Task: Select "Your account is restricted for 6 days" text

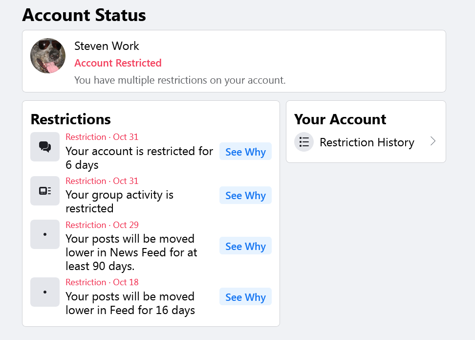Action: 139,158
